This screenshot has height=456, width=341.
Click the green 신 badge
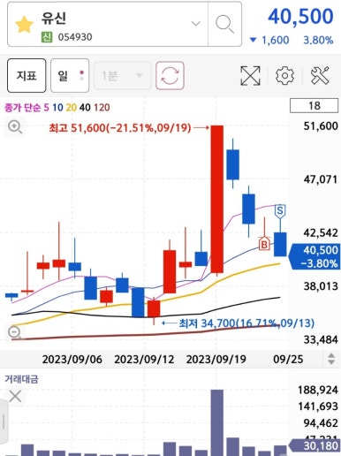47,37
